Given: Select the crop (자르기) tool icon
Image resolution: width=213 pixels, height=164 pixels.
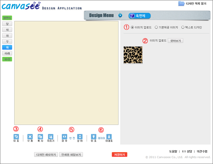Looking at the screenshot, I should coord(51,136).
